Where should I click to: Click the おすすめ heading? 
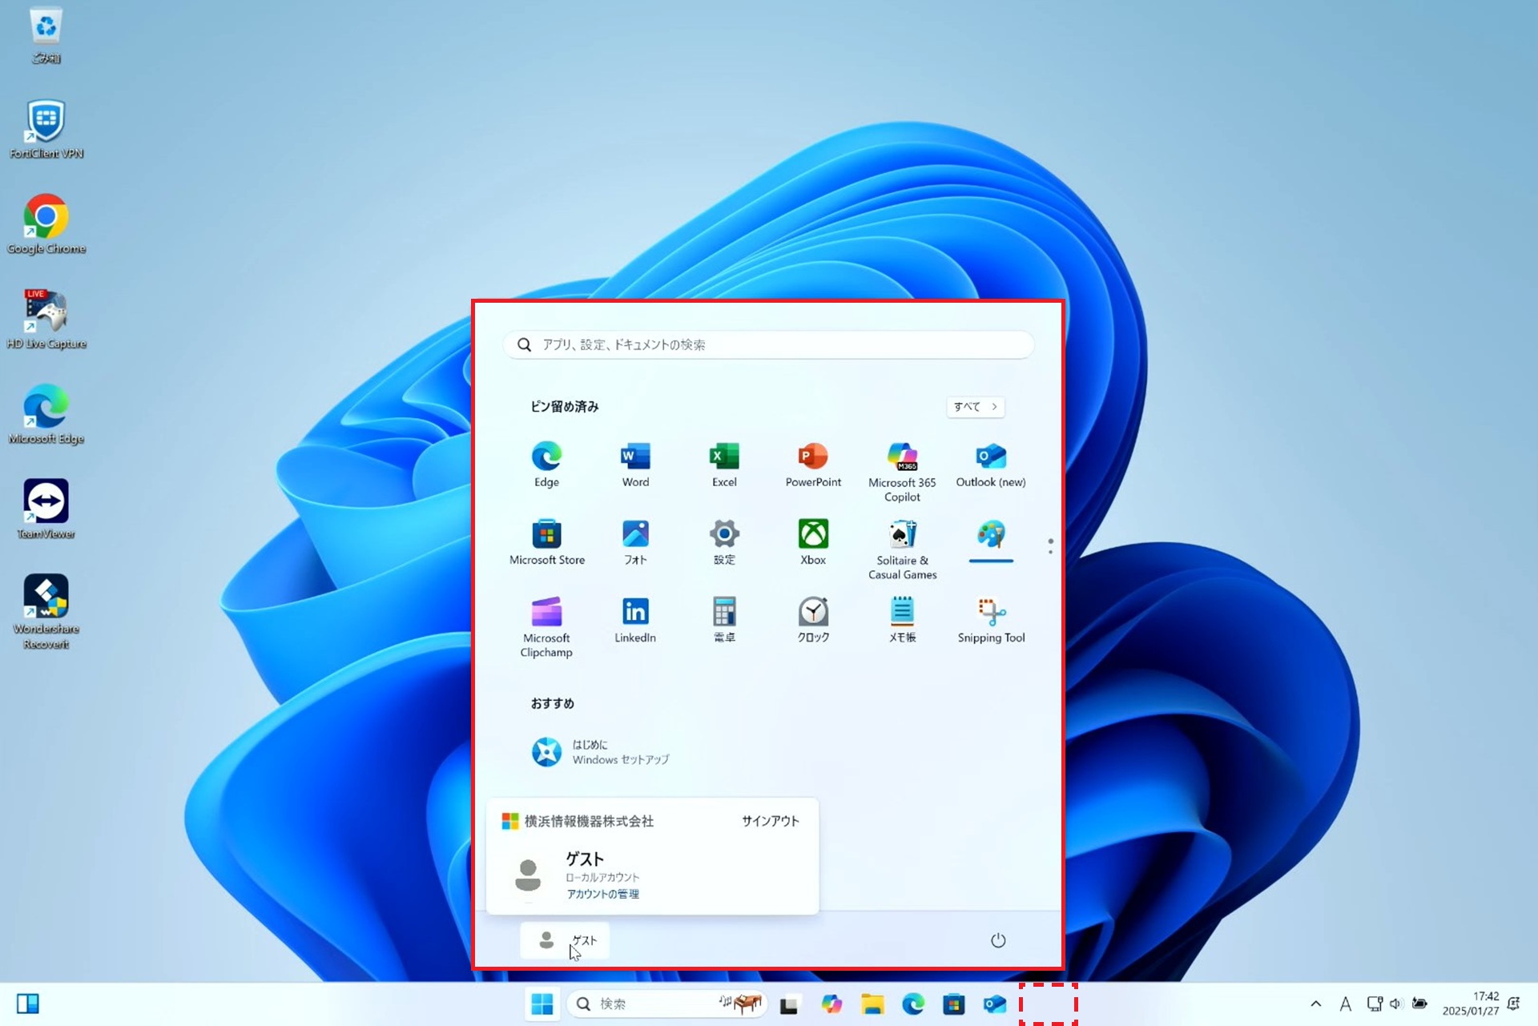552,703
